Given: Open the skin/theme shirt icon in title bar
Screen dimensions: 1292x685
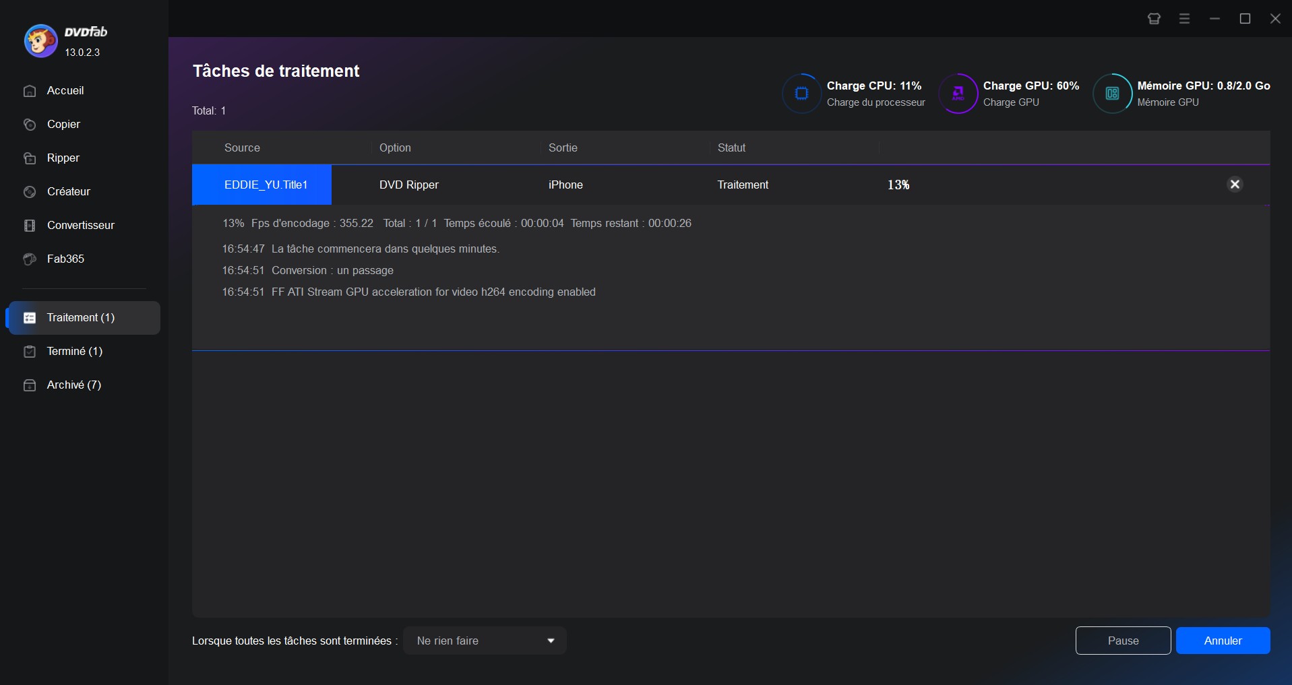Looking at the screenshot, I should tap(1154, 19).
